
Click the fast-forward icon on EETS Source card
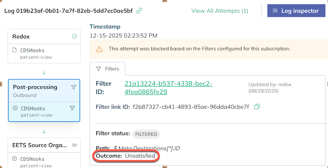point(74,145)
